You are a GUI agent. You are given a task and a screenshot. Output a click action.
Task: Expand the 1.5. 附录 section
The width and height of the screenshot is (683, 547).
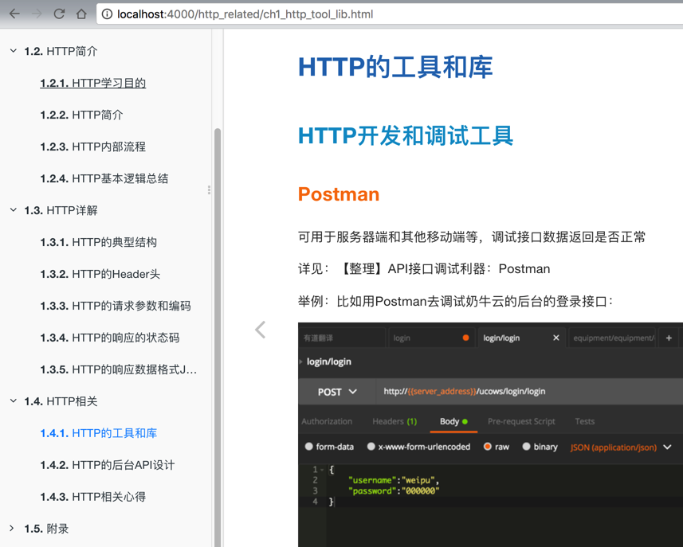pyautogui.click(x=12, y=528)
